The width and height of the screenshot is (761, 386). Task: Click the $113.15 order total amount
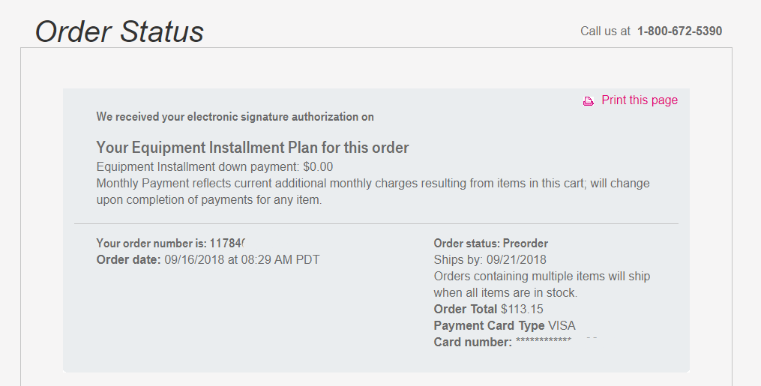[x=522, y=310]
